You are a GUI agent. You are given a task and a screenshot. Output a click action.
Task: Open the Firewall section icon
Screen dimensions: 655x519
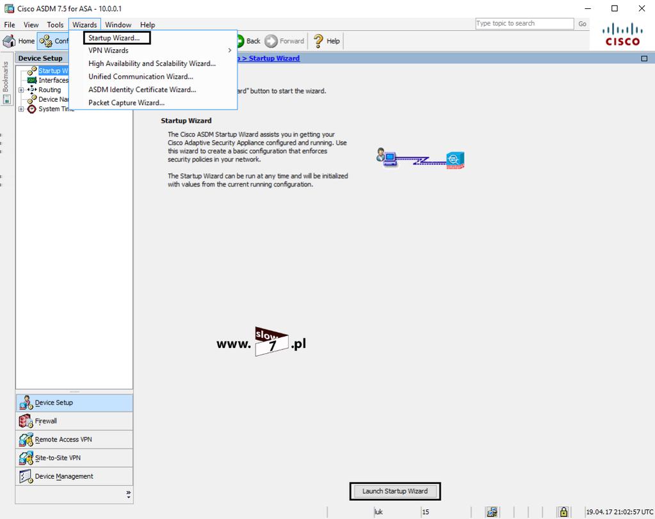click(x=26, y=421)
